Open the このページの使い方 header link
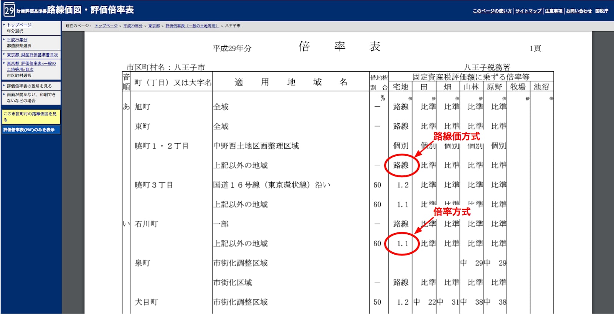This screenshot has height=314, width=614. [x=492, y=11]
